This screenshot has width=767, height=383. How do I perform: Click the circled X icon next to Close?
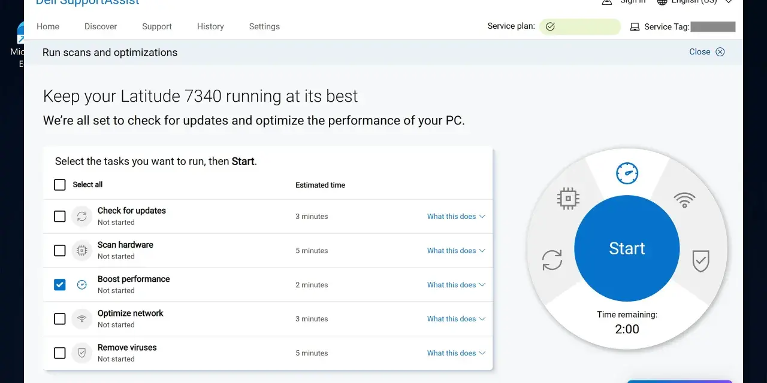click(720, 51)
